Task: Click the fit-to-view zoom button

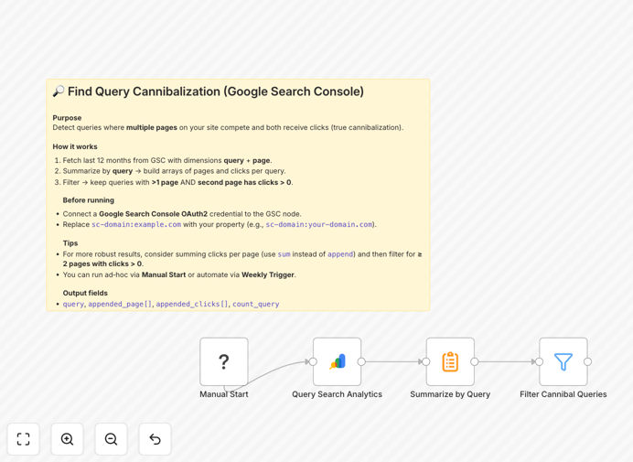Action: (x=24, y=439)
